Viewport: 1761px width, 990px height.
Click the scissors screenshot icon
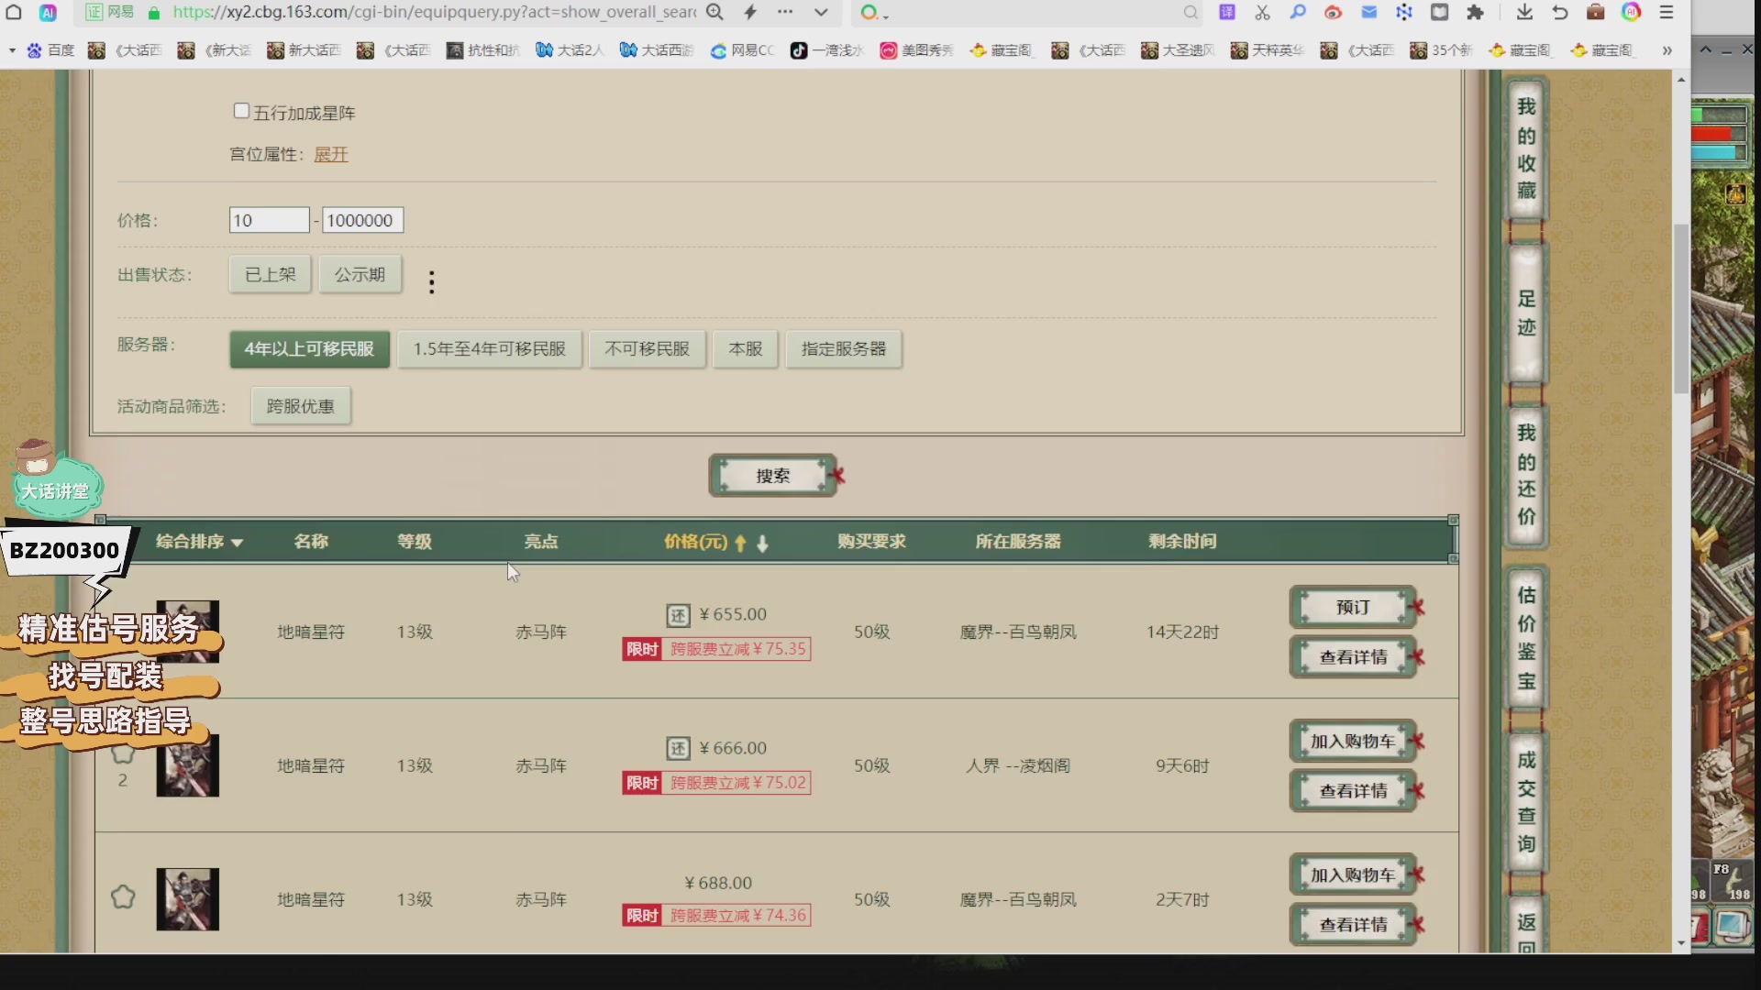click(x=1262, y=12)
